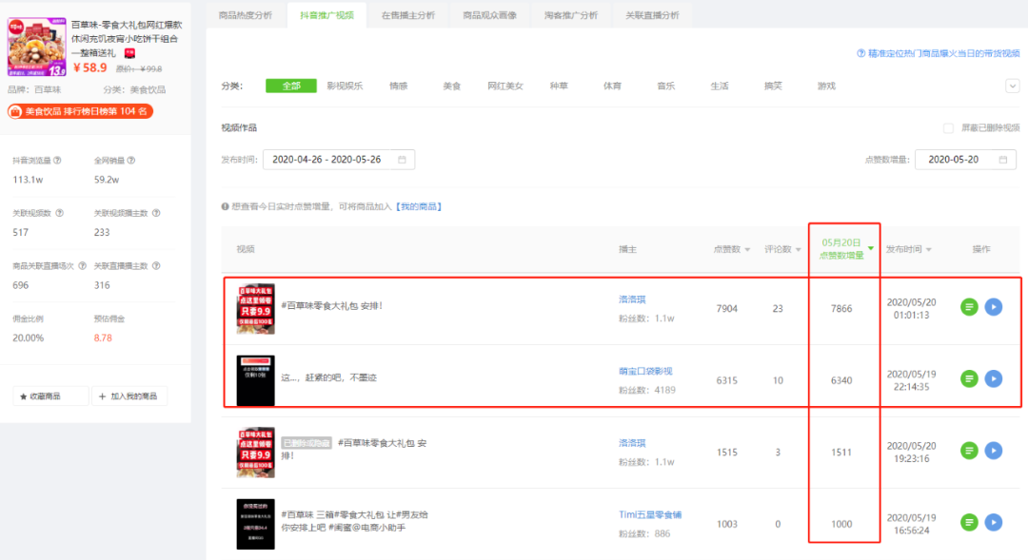The height and width of the screenshot is (560, 1028).
Task: Click question icon before 精准定位热门商品
Action: click(860, 53)
